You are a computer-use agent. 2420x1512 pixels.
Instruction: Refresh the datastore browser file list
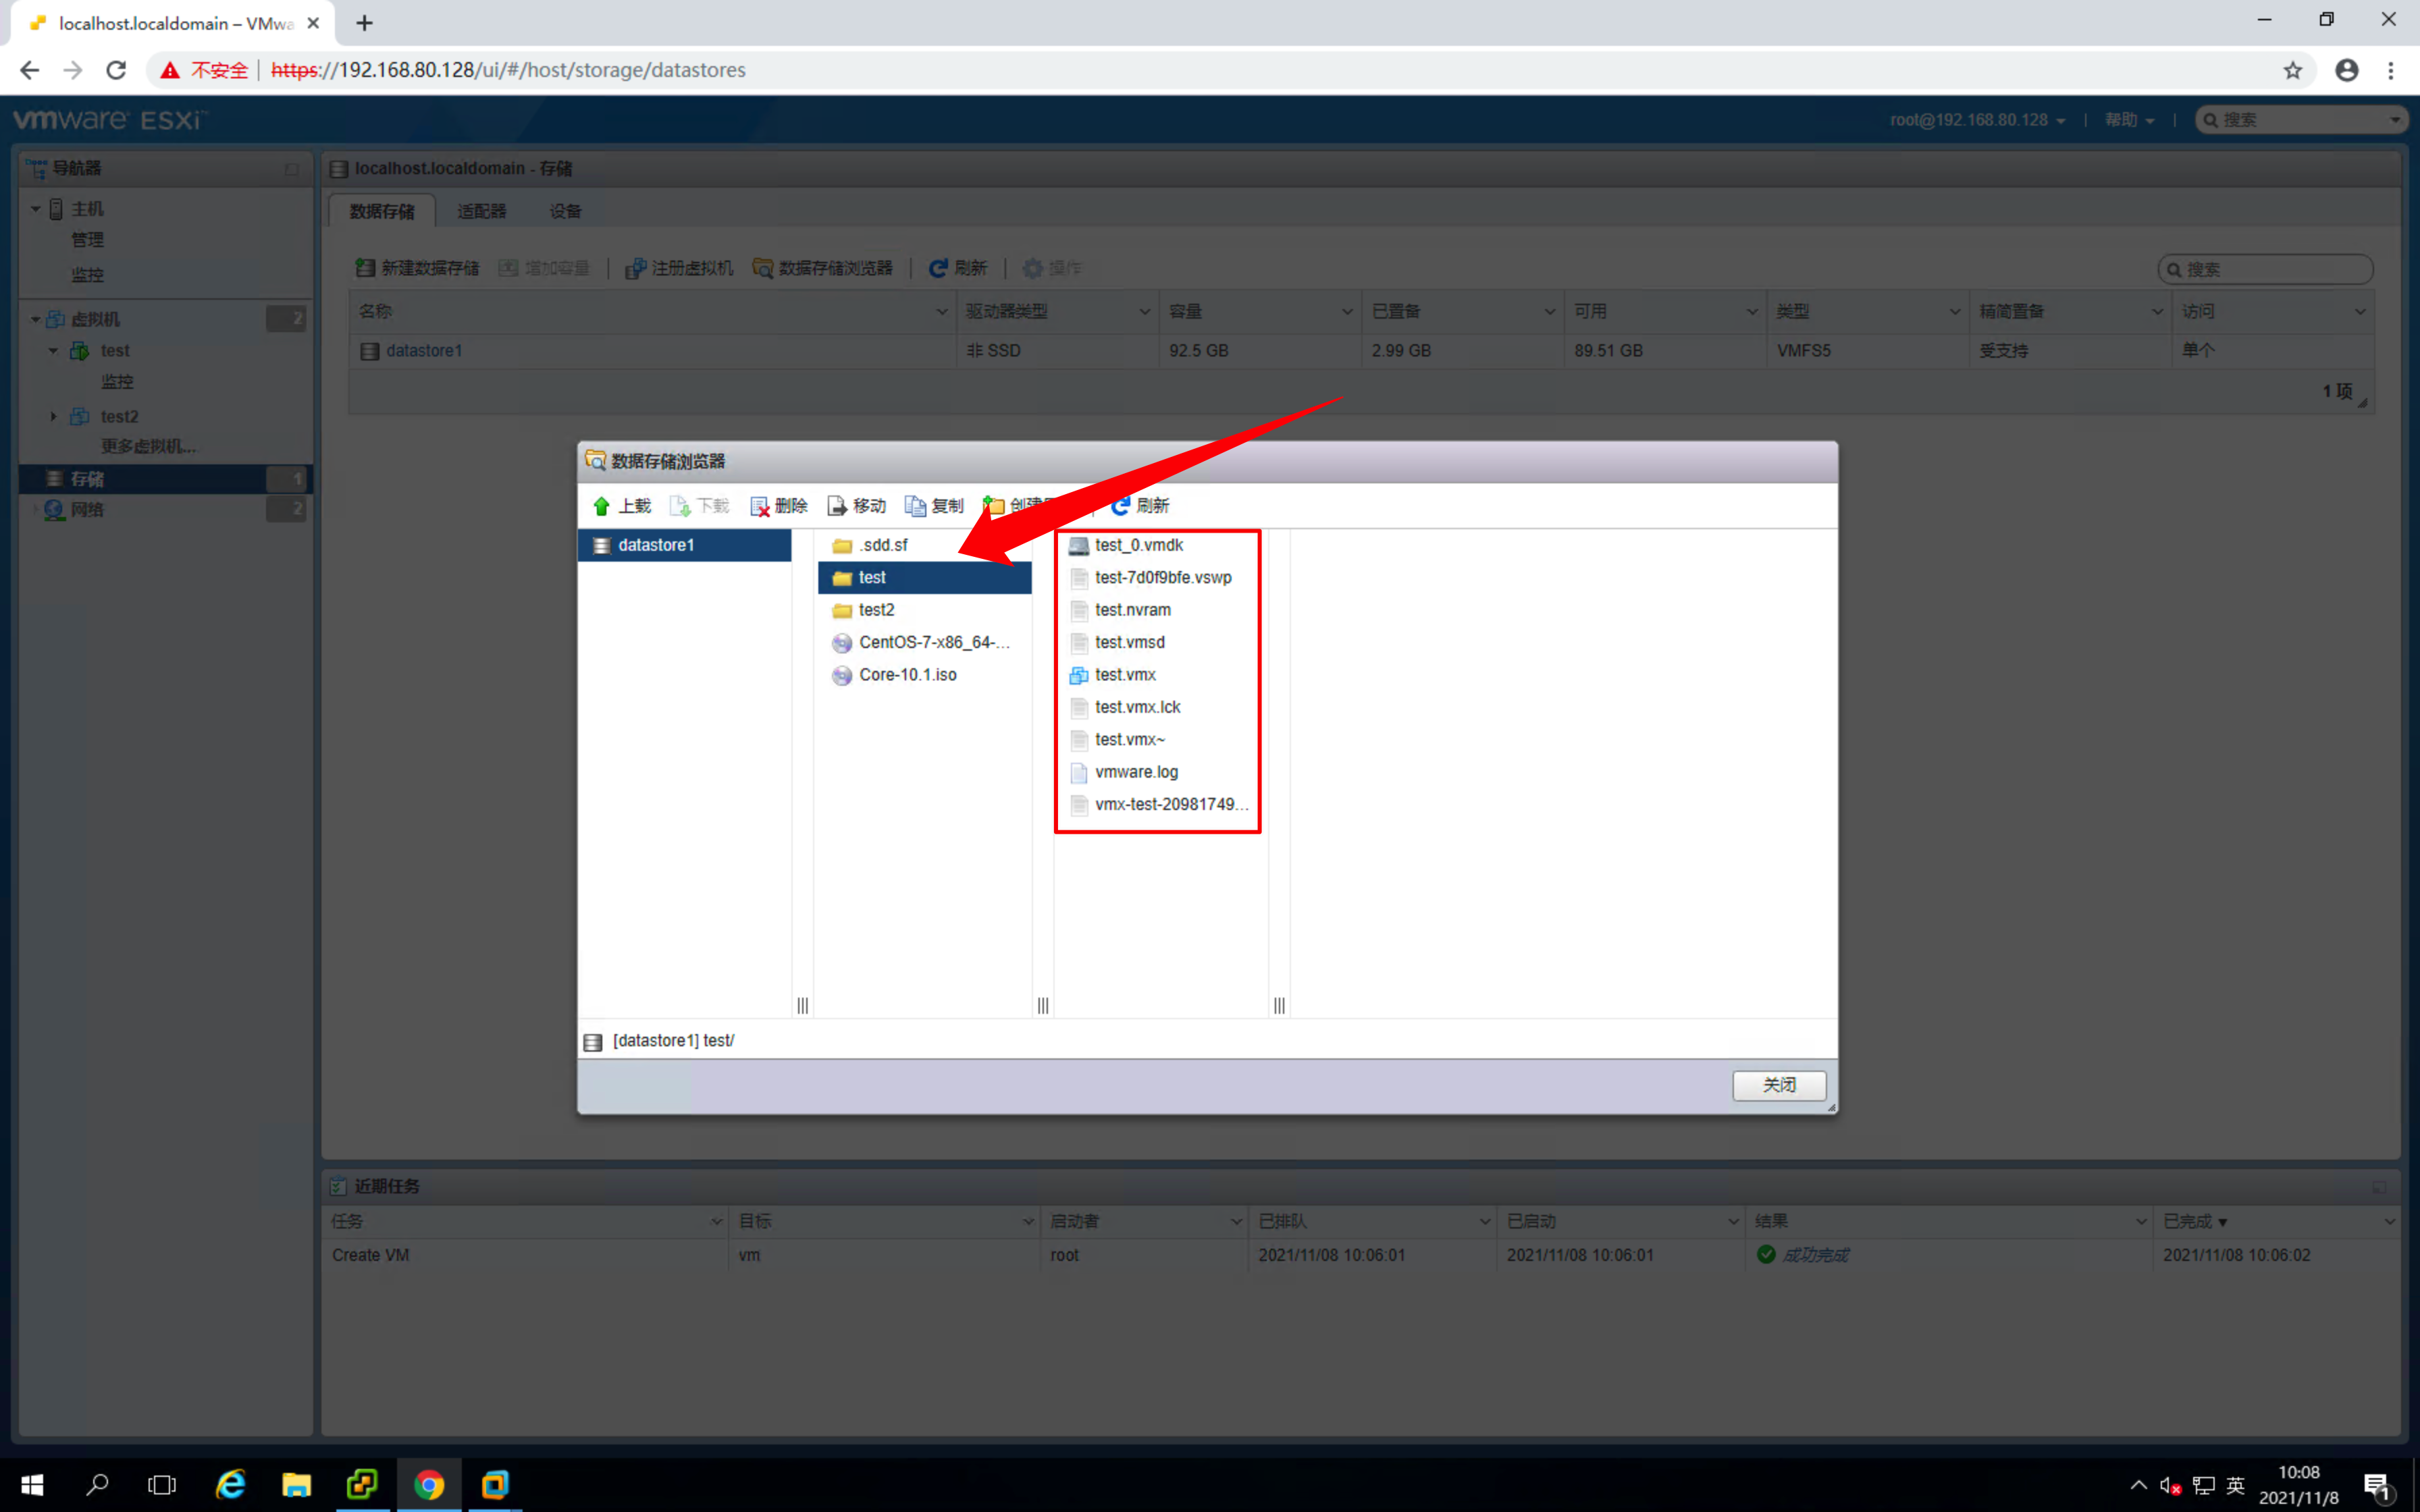(1140, 506)
